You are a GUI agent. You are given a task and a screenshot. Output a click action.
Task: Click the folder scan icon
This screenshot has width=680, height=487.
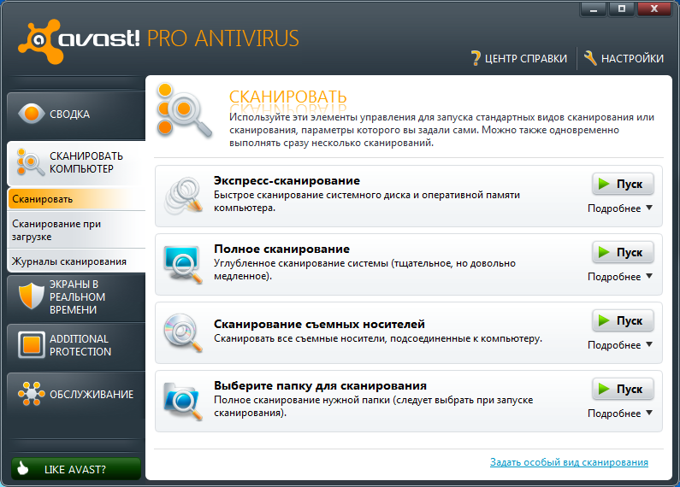point(183,402)
